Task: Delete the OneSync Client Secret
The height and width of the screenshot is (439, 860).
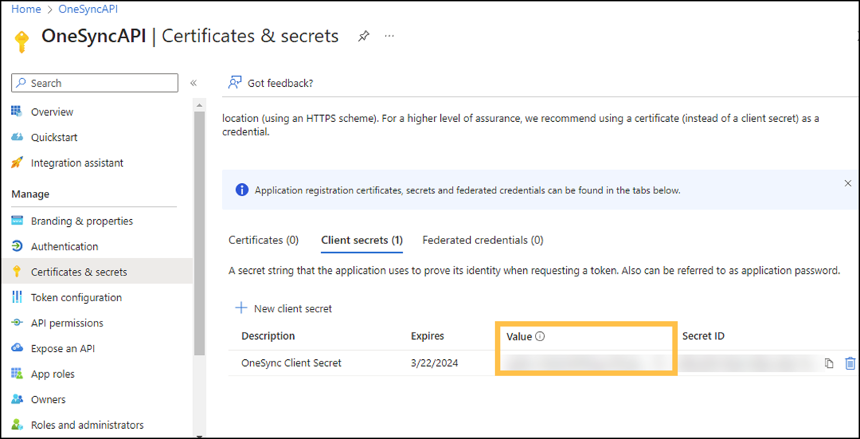Action: pos(850,363)
